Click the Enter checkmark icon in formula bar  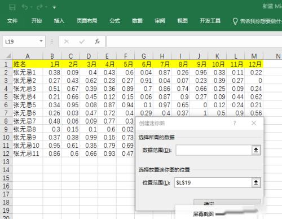pyautogui.click(x=82, y=41)
